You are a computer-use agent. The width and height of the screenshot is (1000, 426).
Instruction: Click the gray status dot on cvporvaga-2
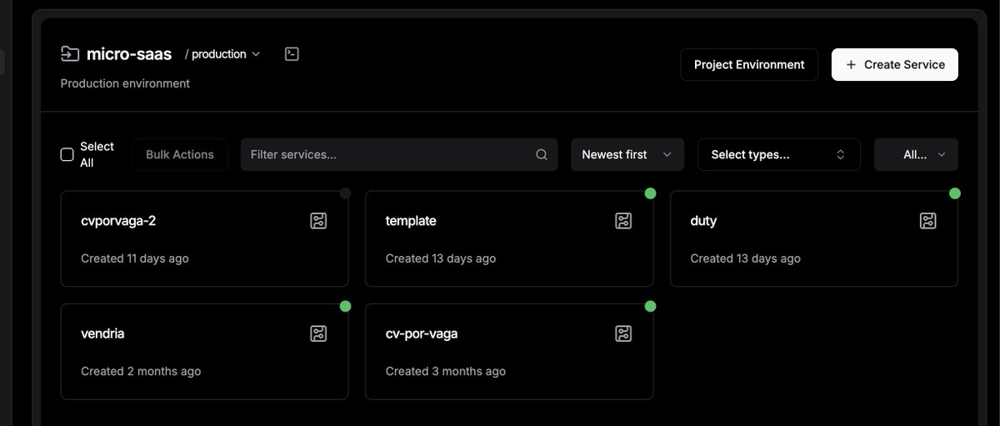345,193
